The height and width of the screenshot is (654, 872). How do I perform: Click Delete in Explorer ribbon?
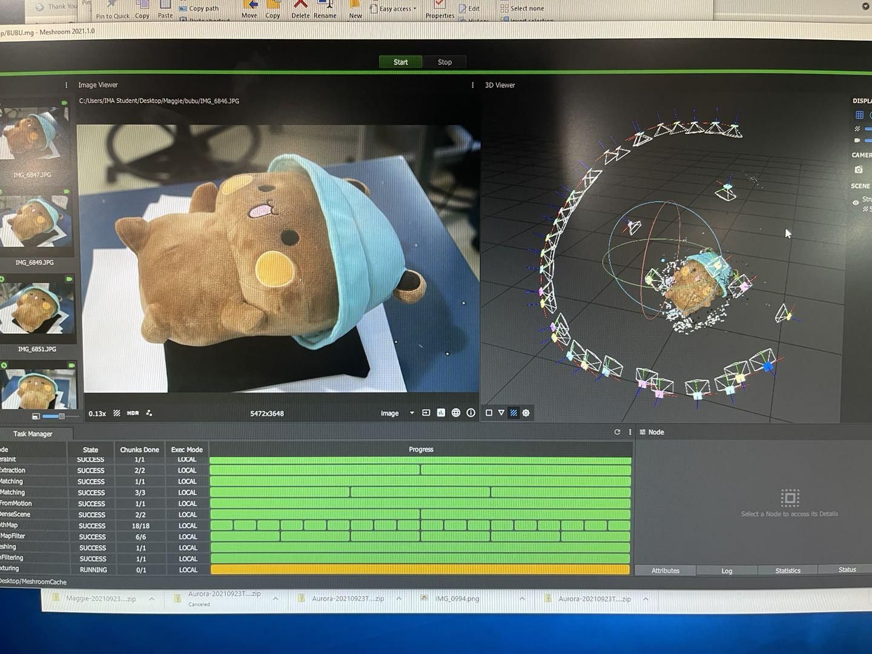point(300,10)
